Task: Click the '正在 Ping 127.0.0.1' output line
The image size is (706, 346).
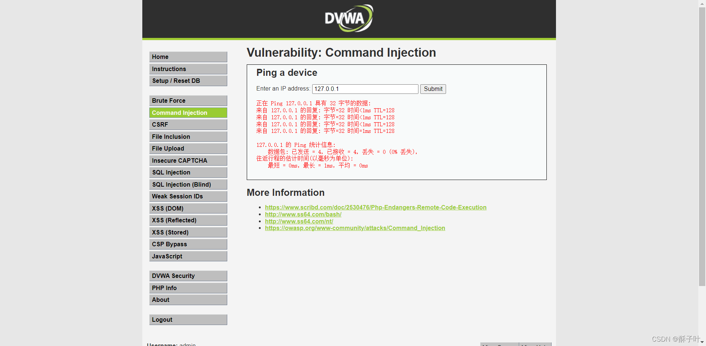Action: tap(313, 103)
